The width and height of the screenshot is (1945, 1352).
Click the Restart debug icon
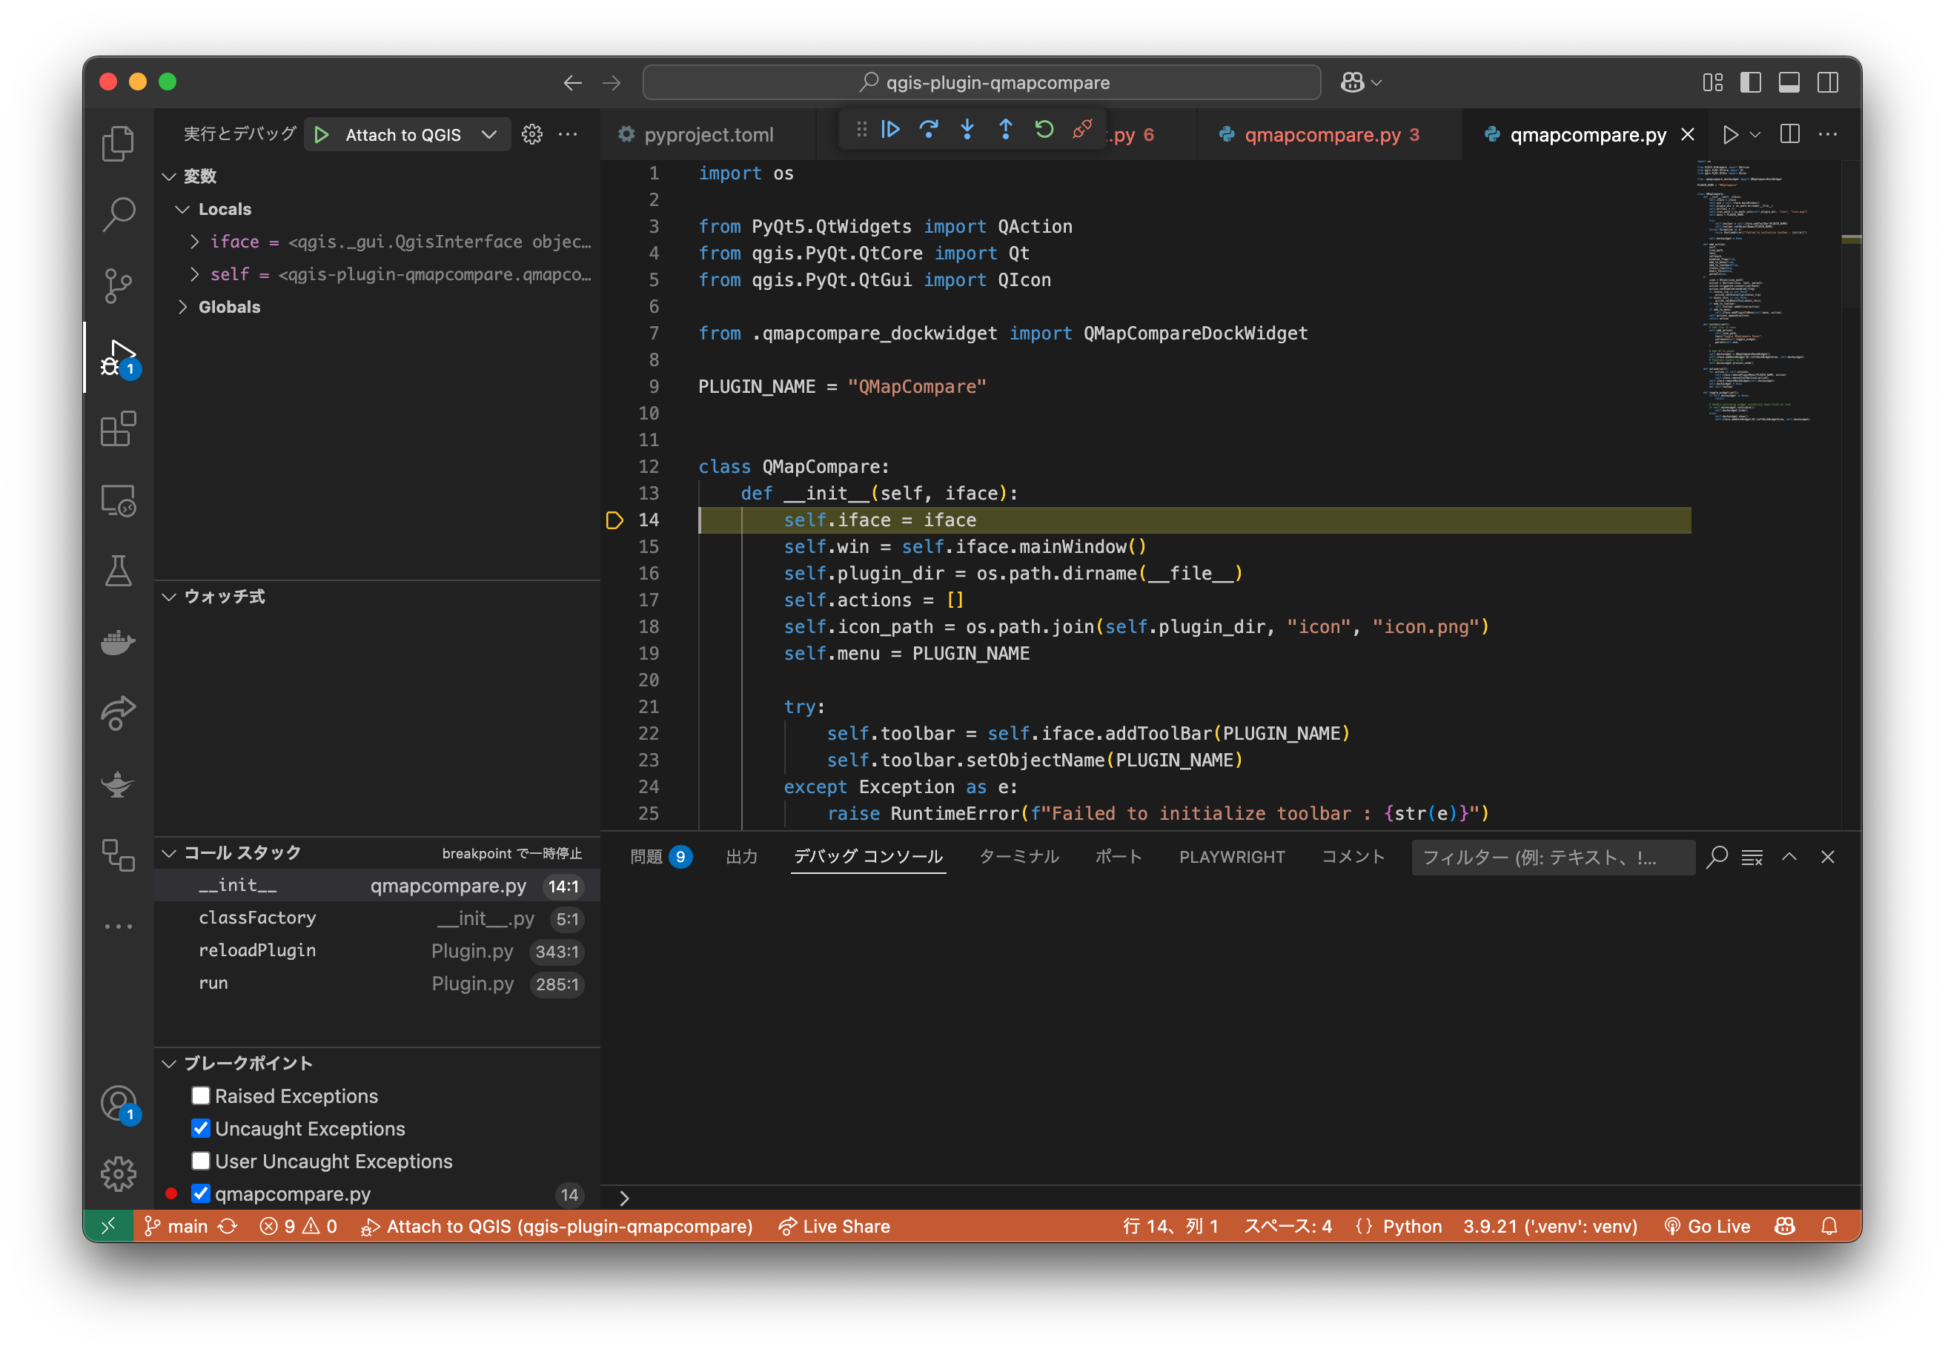1044,130
